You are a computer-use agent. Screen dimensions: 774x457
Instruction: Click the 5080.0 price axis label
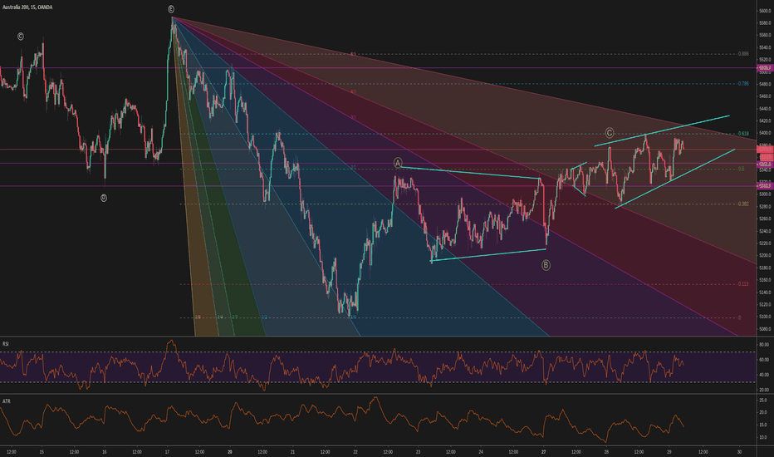[x=765, y=329]
